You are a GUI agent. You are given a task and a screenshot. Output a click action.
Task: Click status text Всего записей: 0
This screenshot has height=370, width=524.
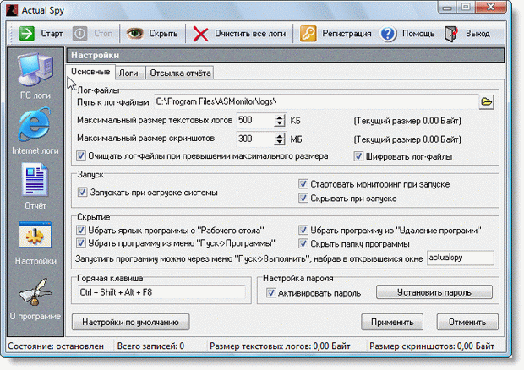(x=150, y=346)
